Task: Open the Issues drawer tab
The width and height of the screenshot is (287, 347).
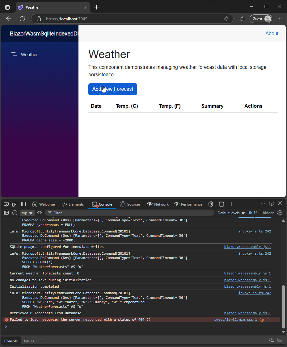Action: (x=29, y=341)
